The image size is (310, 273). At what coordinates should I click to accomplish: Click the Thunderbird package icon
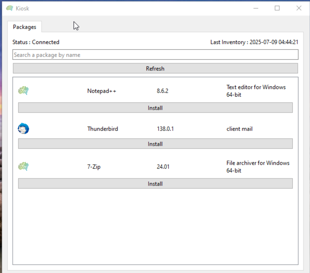click(23, 129)
